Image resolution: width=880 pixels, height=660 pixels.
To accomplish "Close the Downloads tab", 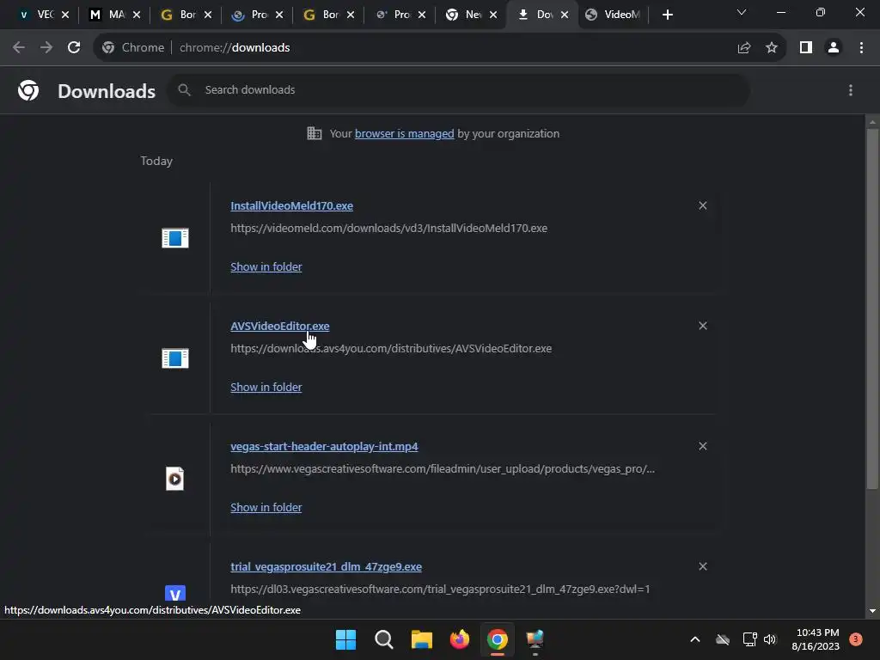I will [565, 15].
